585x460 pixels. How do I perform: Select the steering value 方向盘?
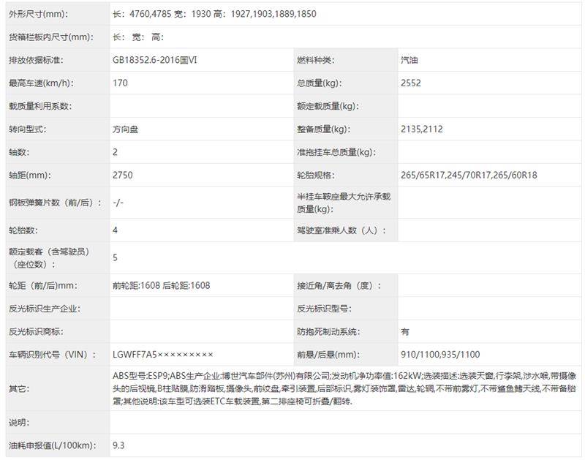[x=125, y=129]
